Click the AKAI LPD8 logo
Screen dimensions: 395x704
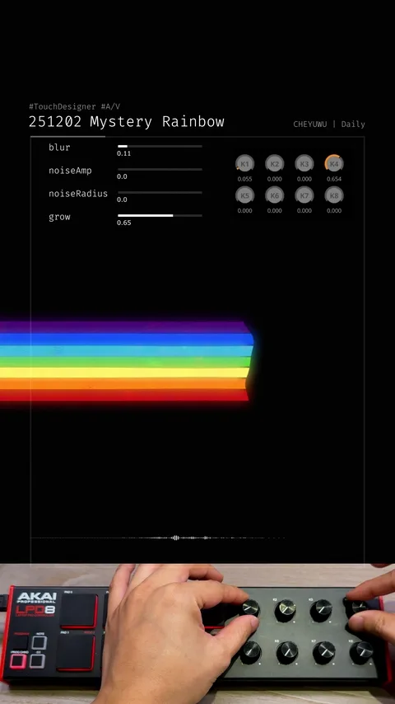(36, 604)
